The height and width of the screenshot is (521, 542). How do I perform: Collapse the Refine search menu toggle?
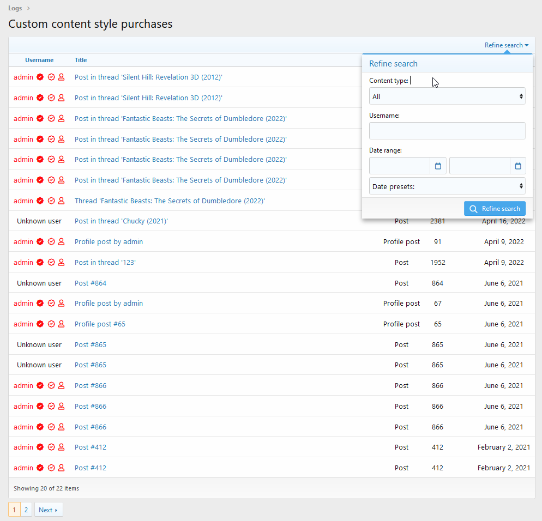507,45
